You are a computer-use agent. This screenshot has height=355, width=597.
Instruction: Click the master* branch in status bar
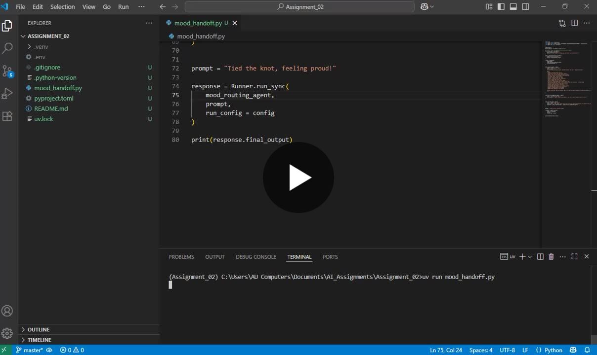[x=29, y=350]
